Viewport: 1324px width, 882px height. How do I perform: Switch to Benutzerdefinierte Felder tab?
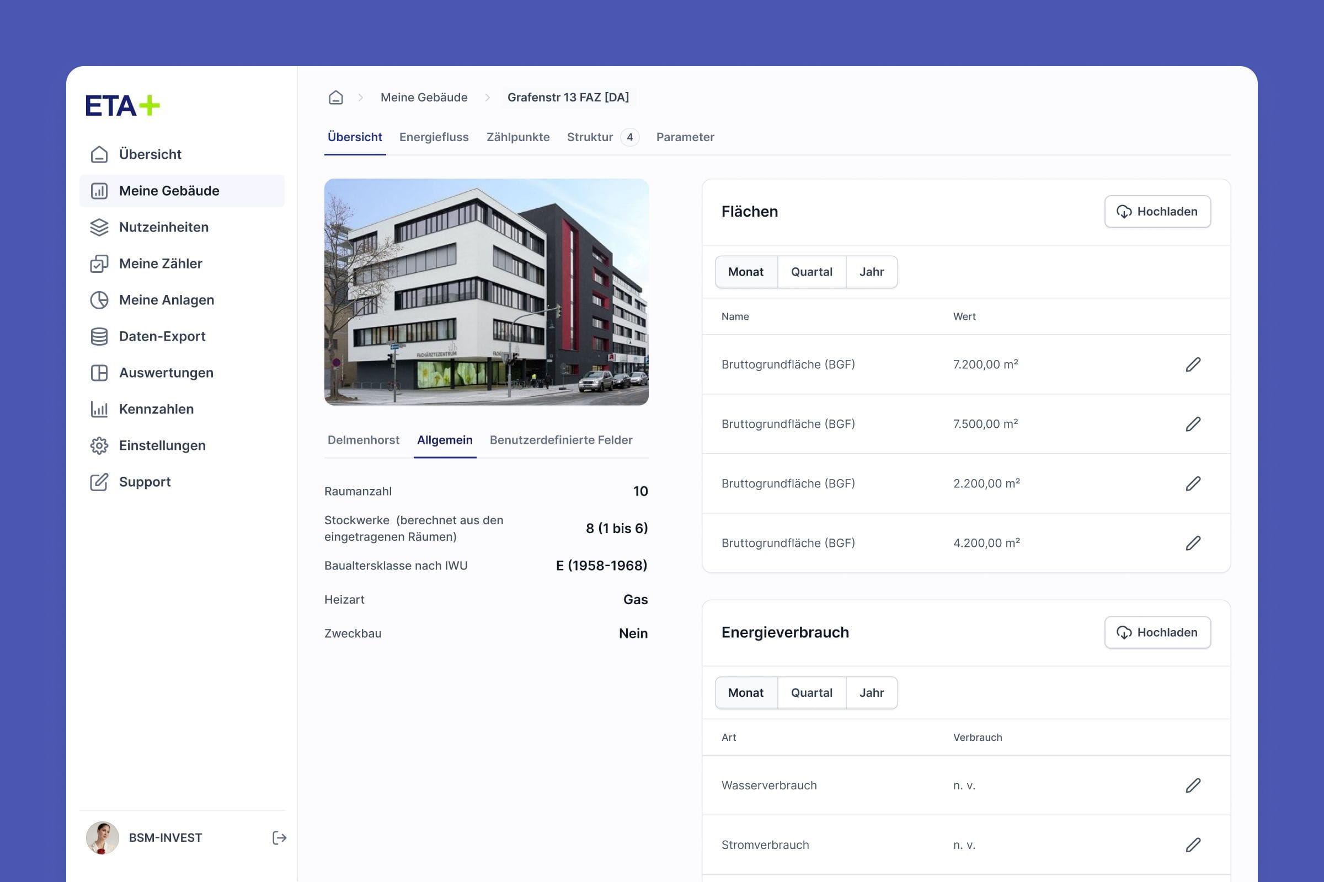click(560, 440)
